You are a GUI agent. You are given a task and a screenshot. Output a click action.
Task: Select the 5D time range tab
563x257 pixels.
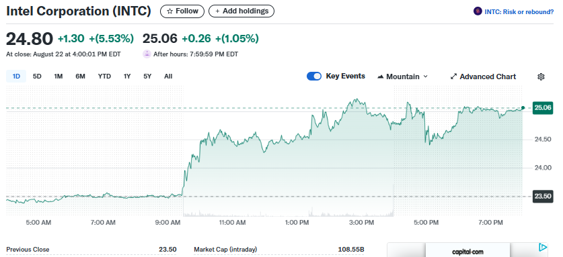coord(37,76)
